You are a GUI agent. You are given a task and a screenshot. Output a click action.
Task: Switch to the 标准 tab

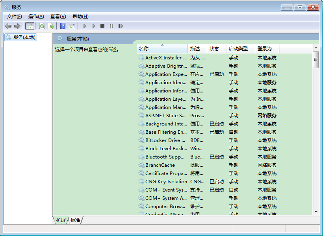75,220
